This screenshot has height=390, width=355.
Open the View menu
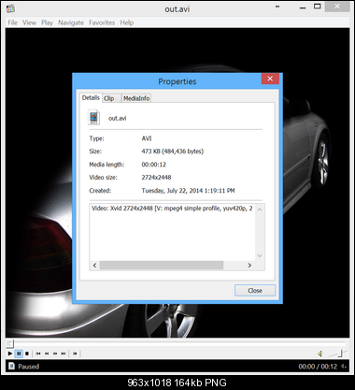(x=29, y=22)
